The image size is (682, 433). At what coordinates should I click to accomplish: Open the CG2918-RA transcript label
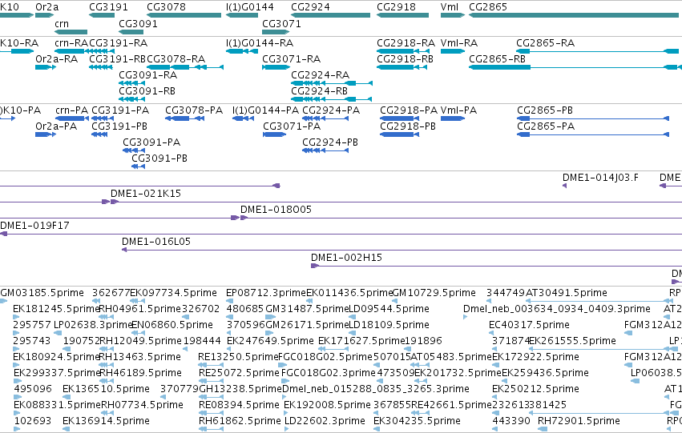[406, 43]
